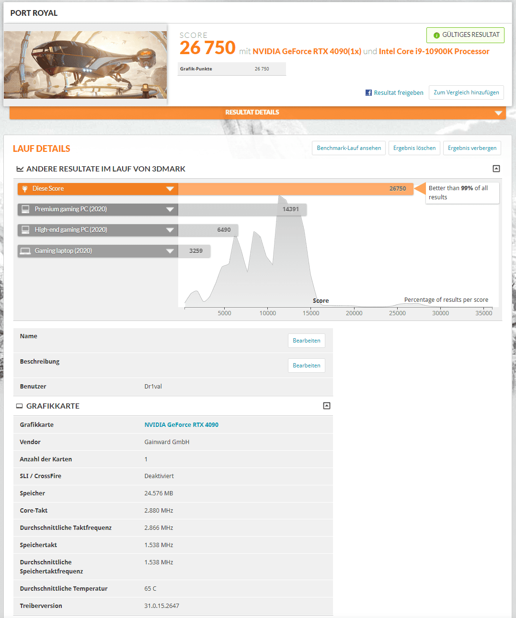The width and height of the screenshot is (516, 618).
Task: Open the Diese Score dropdown arrow
Action: click(x=170, y=189)
